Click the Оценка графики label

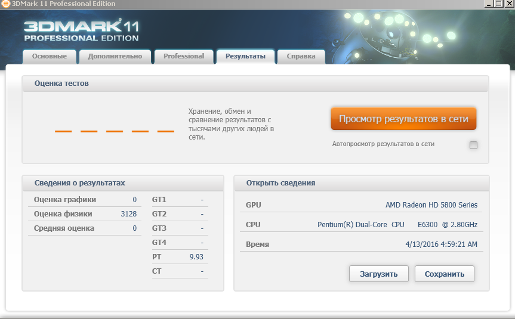65,200
